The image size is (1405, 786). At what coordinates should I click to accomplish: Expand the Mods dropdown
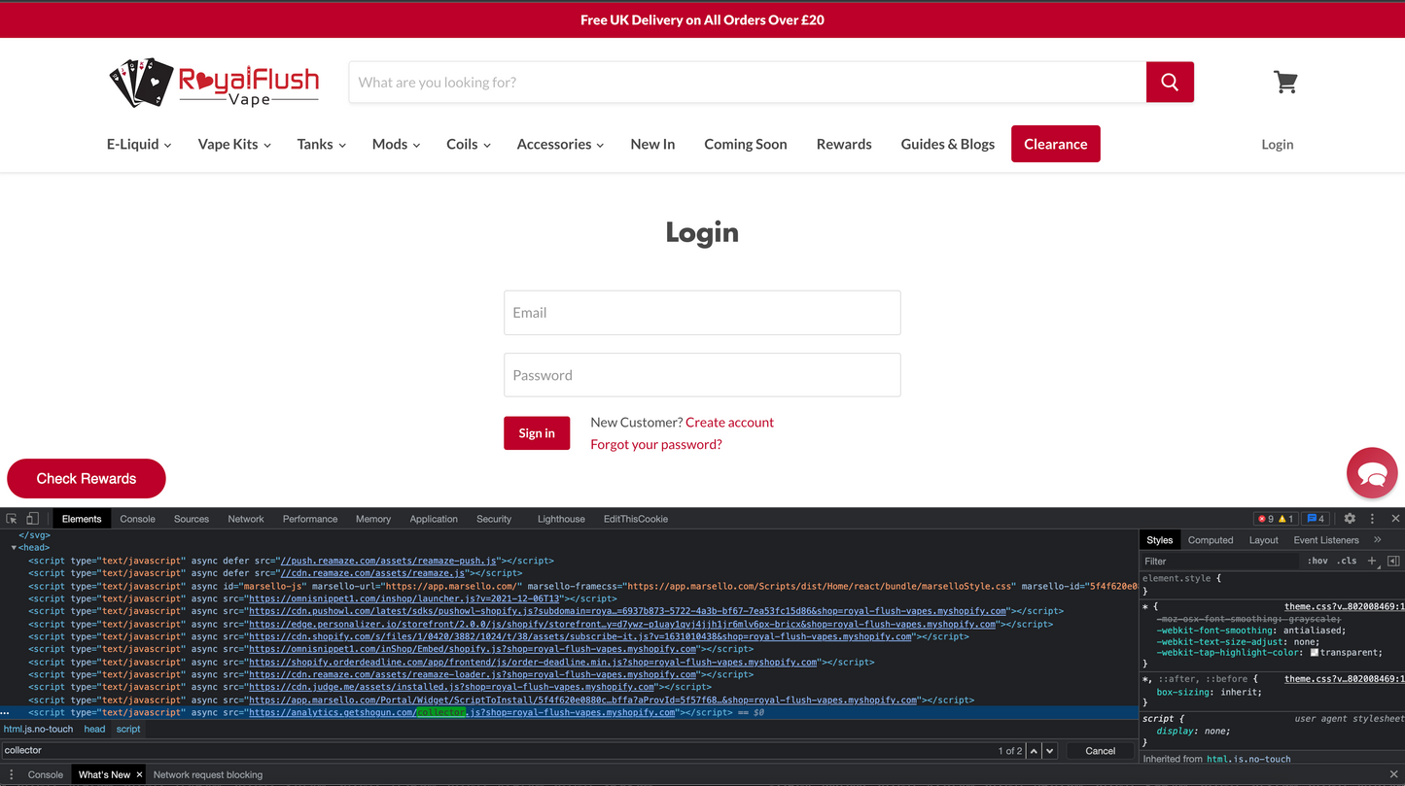click(x=397, y=144)
